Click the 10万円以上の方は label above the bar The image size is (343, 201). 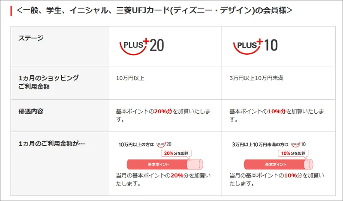tap(136, 145)
